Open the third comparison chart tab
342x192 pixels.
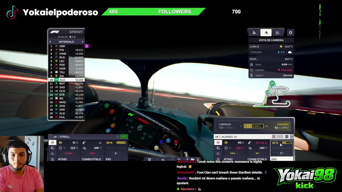[278, 33]
